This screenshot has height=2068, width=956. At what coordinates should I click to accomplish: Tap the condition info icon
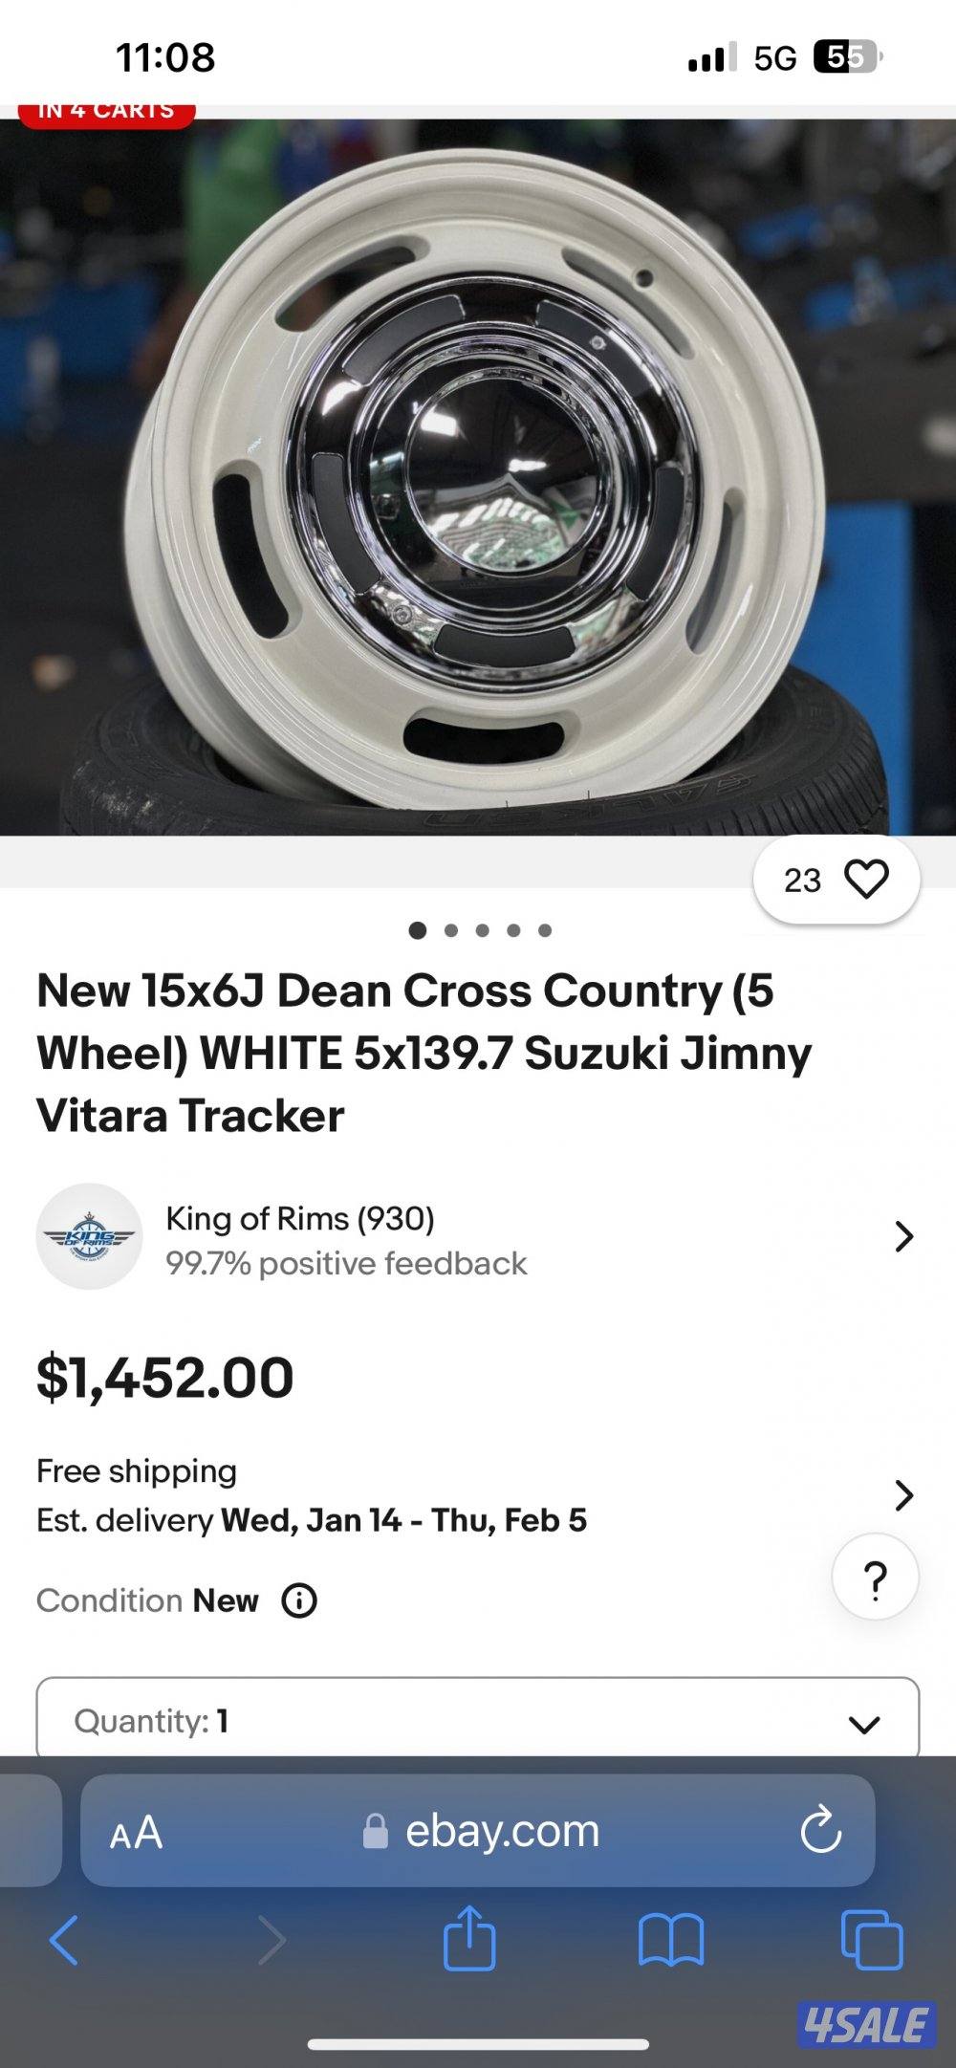pos(299,1600)
